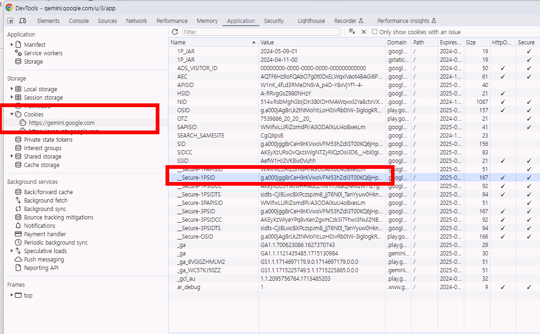Click the Background sync icon

pos(18,209)
